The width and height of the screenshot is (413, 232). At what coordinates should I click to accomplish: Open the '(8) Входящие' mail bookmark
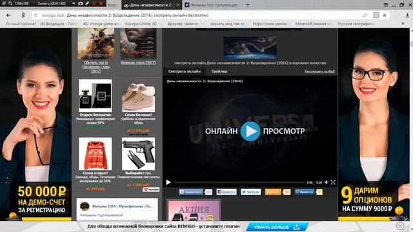point(58,24)
